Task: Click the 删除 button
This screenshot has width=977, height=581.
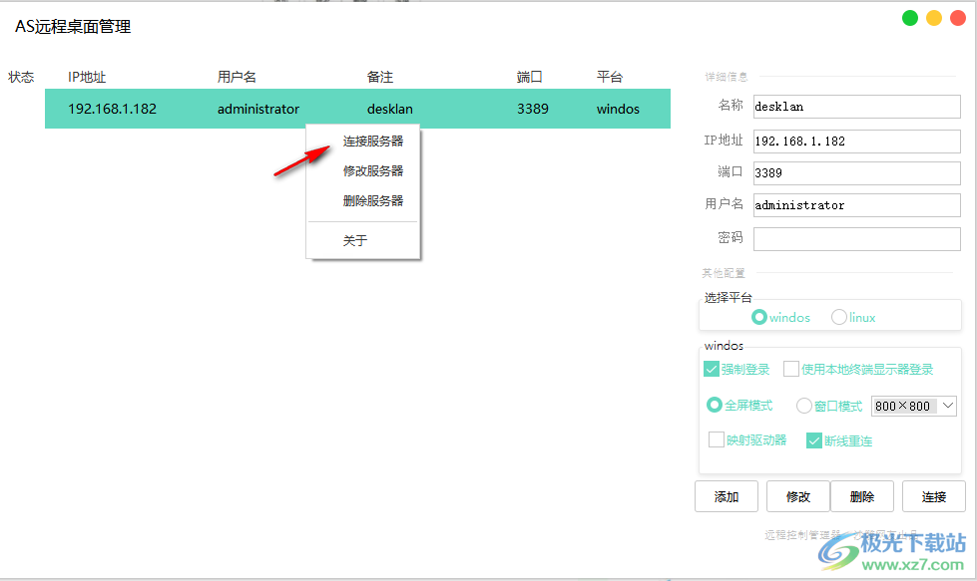Action: click(862, 496)
